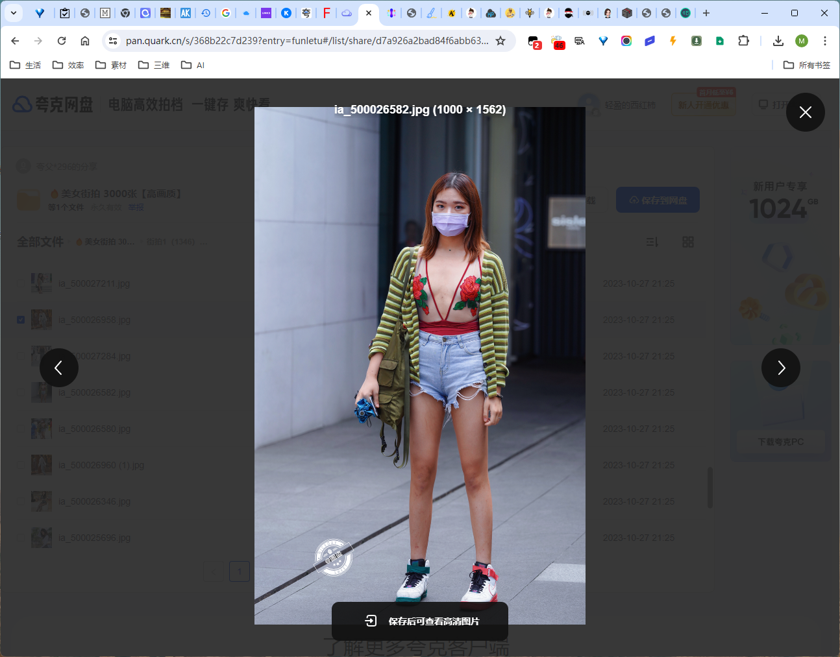840x657 pixels.
Task: Open the browser Downloads icon
Action: tap(778, 41)
